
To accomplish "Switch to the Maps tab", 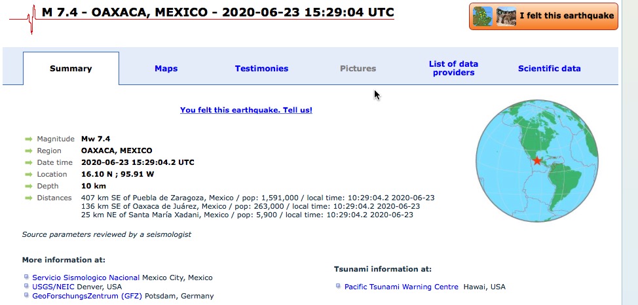I will 166,69.
